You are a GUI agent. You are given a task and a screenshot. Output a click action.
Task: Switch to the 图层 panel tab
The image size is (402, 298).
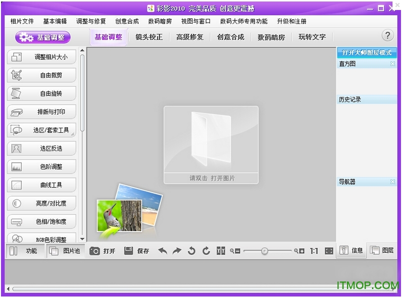click(382, 251)
